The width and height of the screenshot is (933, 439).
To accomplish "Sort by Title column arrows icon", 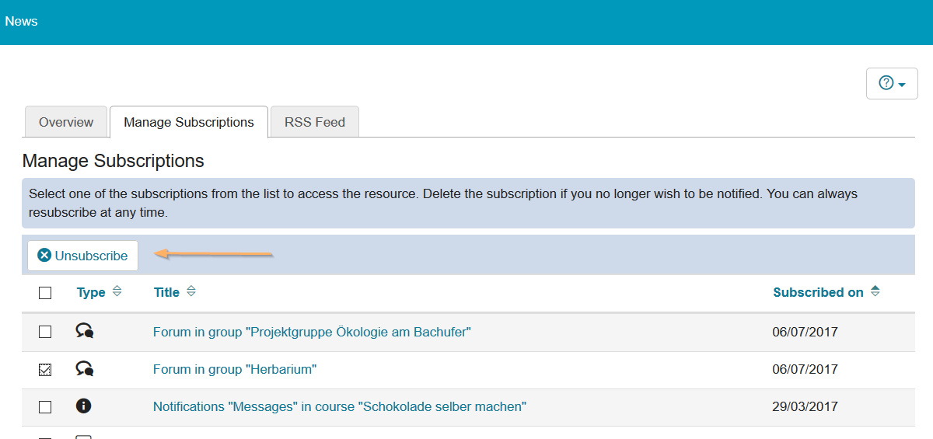I will point(191,292).
